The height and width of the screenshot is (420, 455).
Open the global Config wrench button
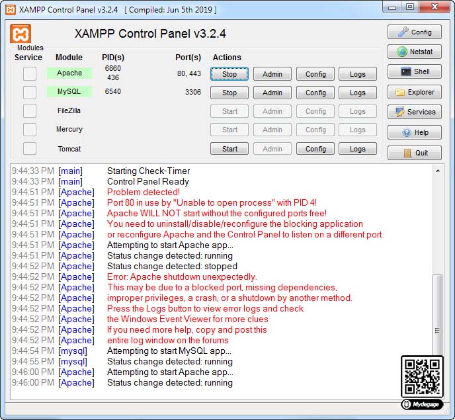[415, 32]
